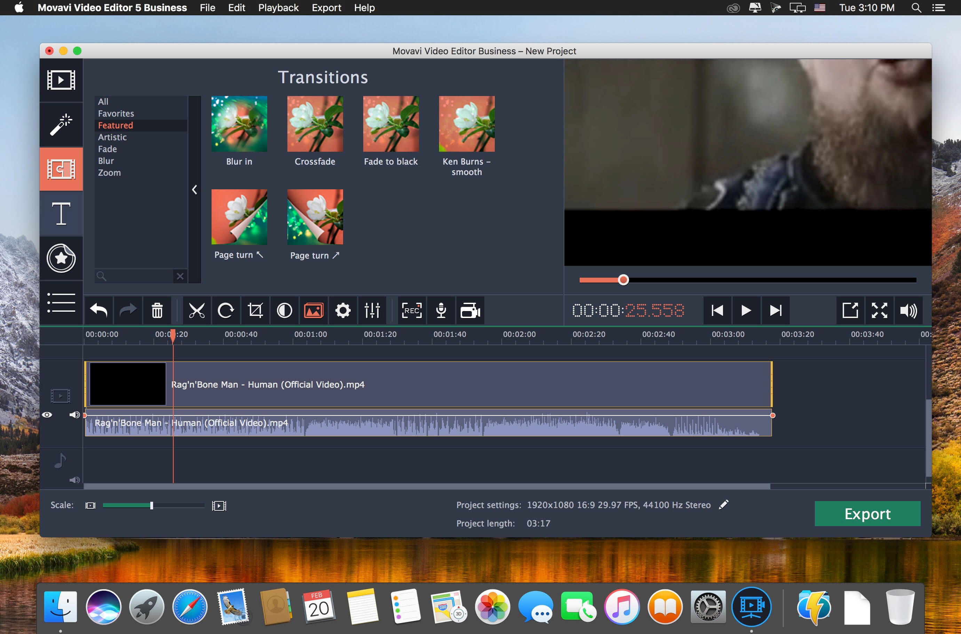Expand the Zoom transitions category
961x634 pixels.
point(109,172)
